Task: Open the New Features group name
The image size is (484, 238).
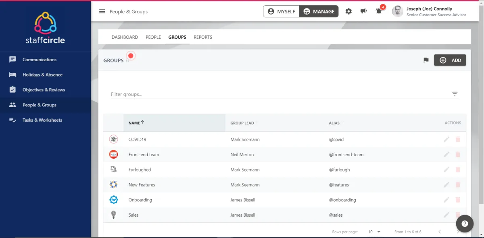Action: tap(142, 185)
